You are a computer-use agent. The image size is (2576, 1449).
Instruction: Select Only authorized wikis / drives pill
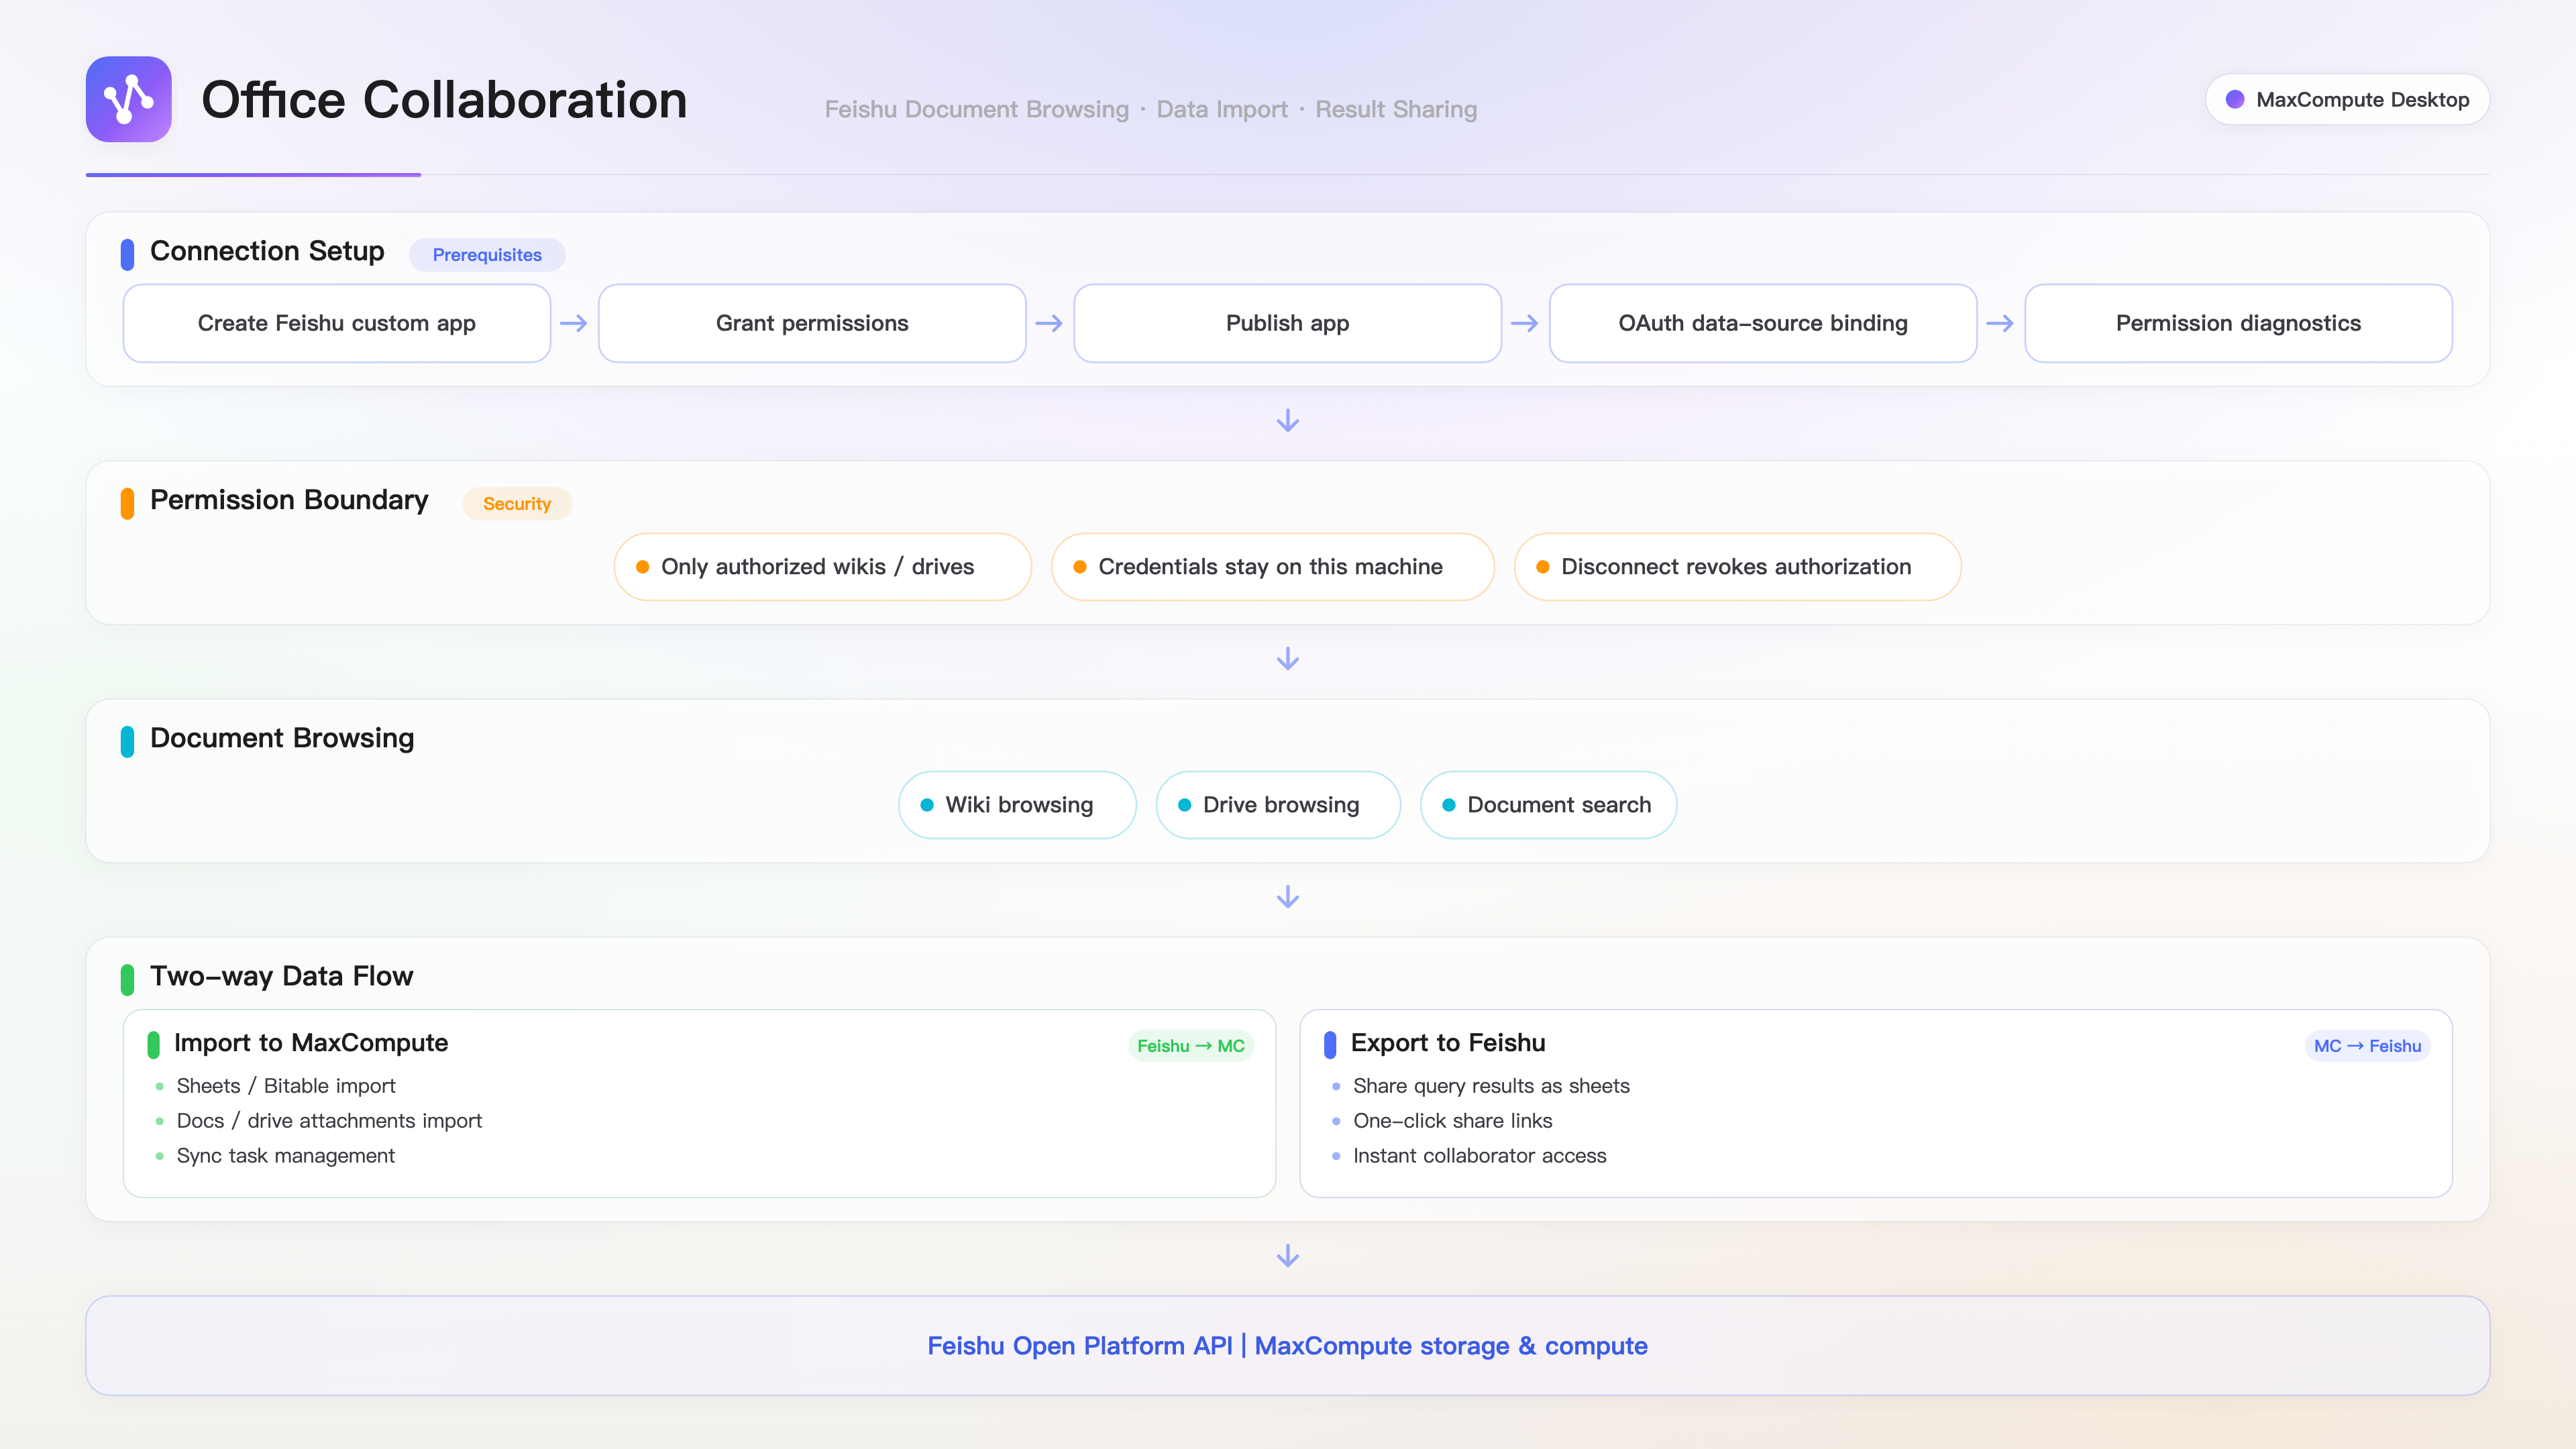click(822, 567)
